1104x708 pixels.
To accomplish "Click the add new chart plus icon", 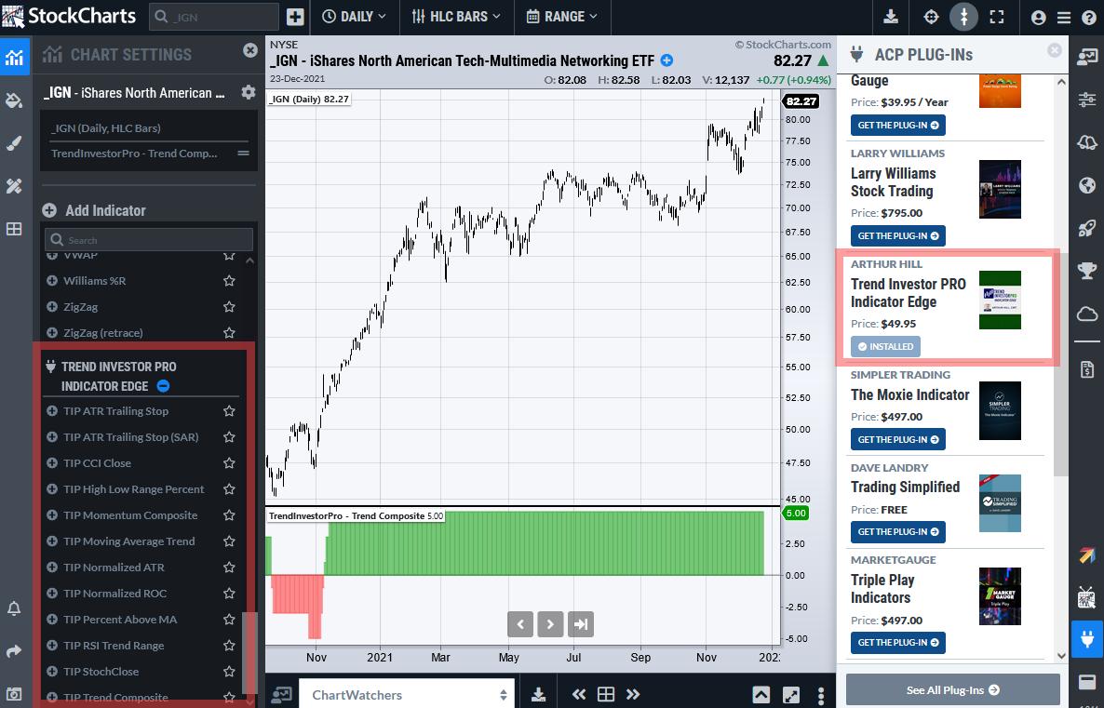I will (x=295, y=17).
